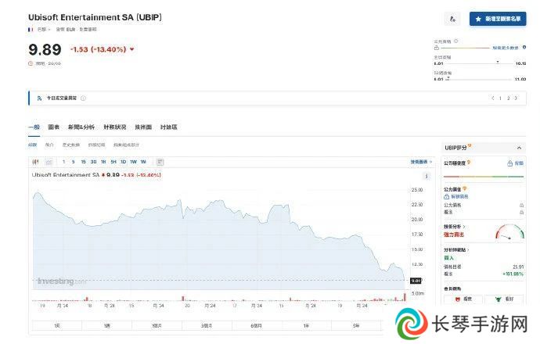540x344 pixels.
Task: Select insight page 2
Action: pos(509,99)
